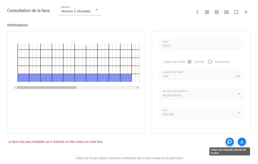
Task: Choose the three-column layout icon
Action: point(226,12)
